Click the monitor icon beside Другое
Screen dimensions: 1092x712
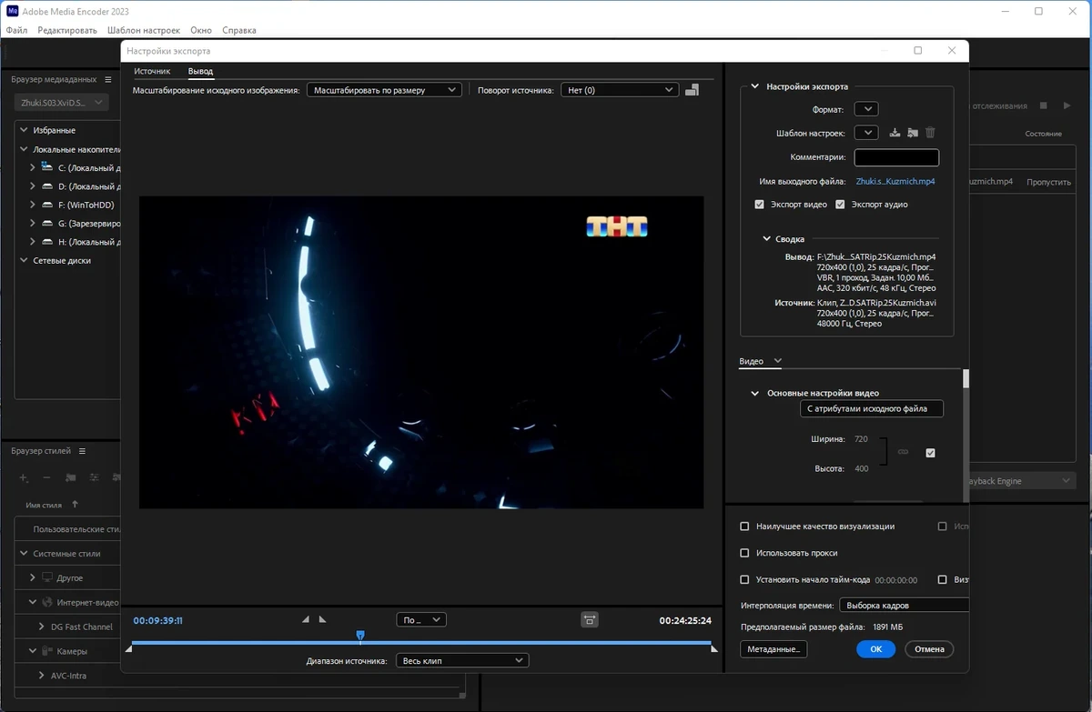pos(46,577)
